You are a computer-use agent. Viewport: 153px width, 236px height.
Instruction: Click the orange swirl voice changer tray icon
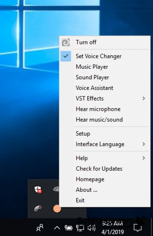click(x=57, y=209)
